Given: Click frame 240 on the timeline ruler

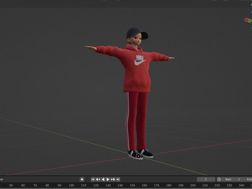Looking at the screenshot, I should (x=241, y=185).
